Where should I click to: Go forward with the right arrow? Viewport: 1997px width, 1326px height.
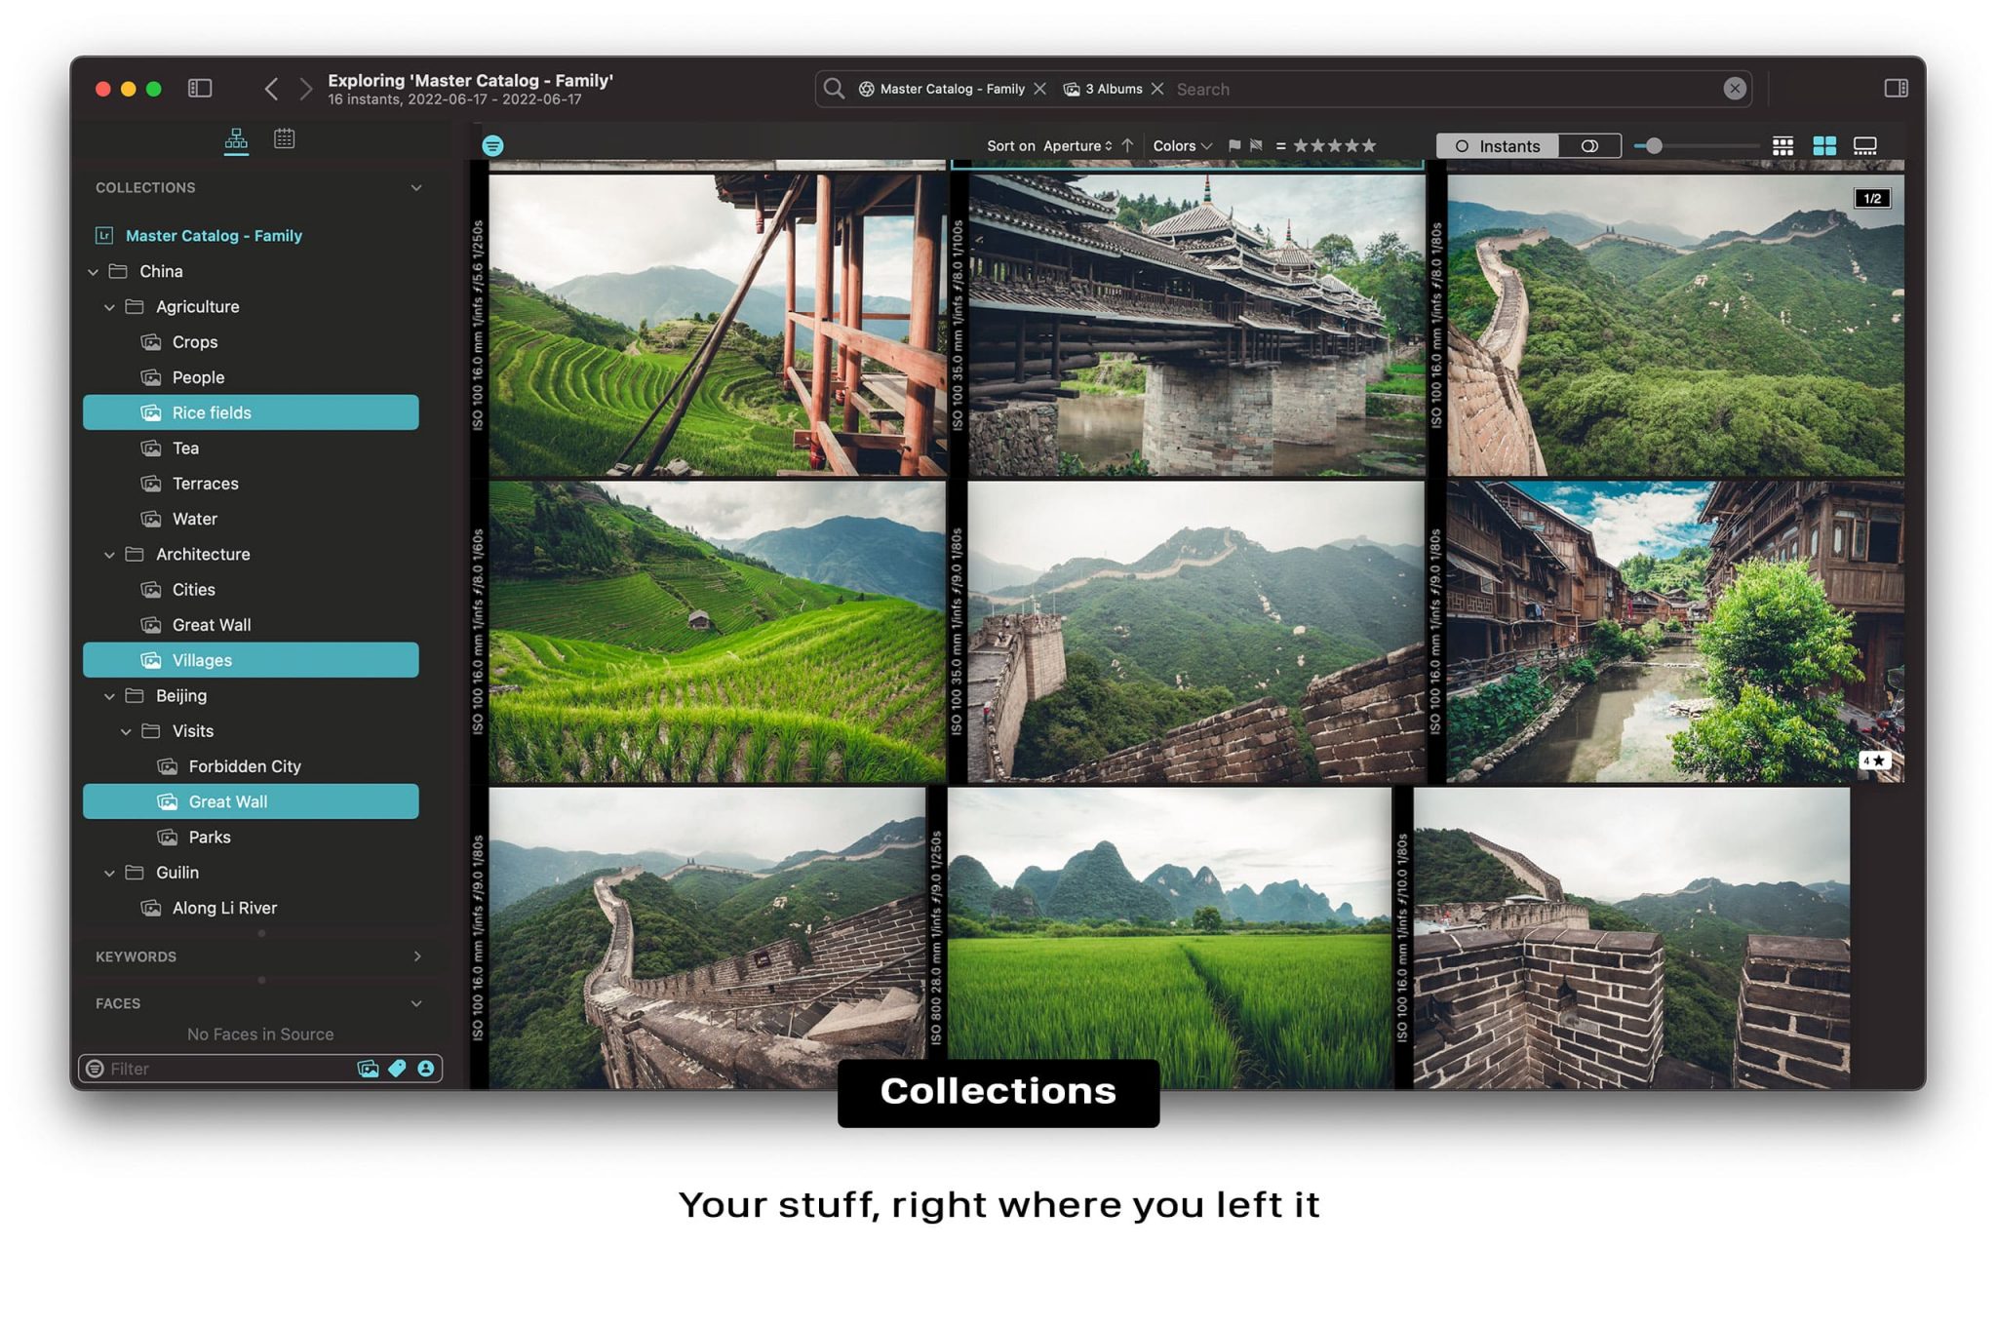pyautogui.click(x=305, y=89)
